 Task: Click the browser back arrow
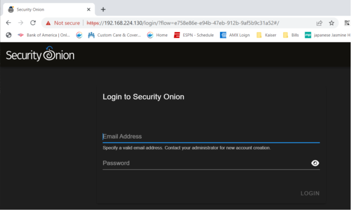click(x=9, y=23)
